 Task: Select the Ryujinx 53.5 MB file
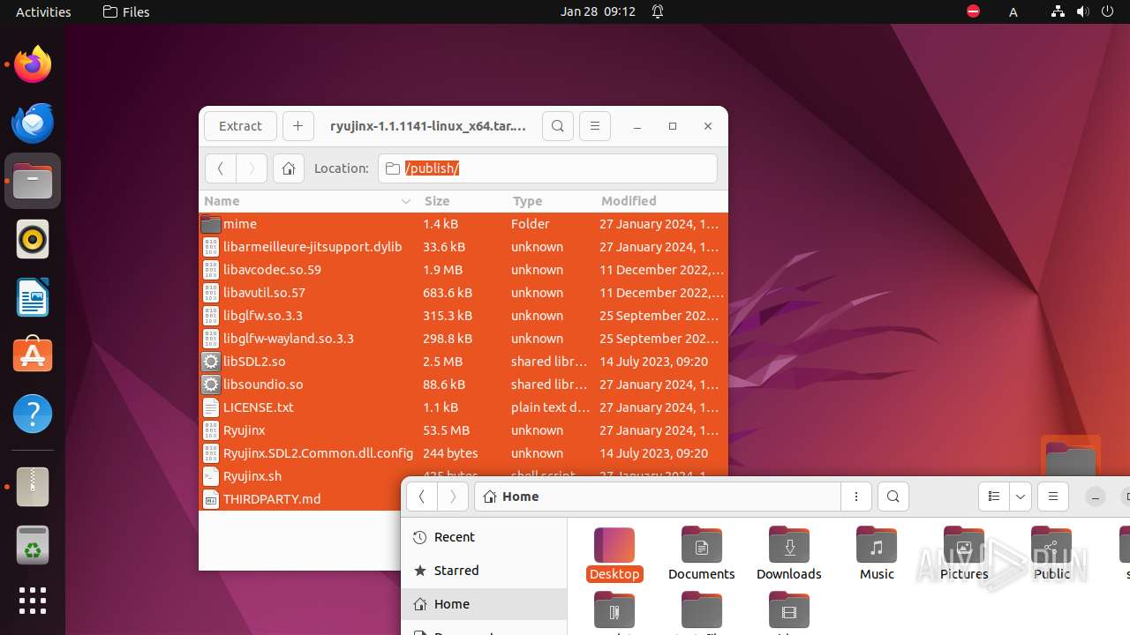click(x=463, y=430)
